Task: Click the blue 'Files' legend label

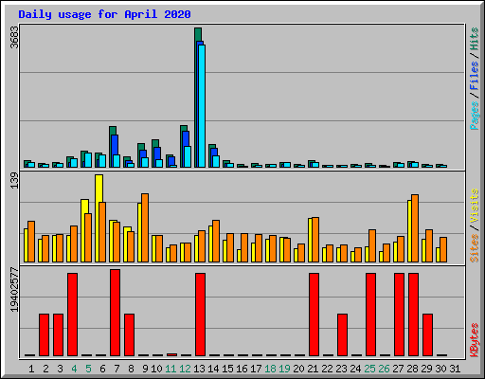Action: [x=475, y=76]
